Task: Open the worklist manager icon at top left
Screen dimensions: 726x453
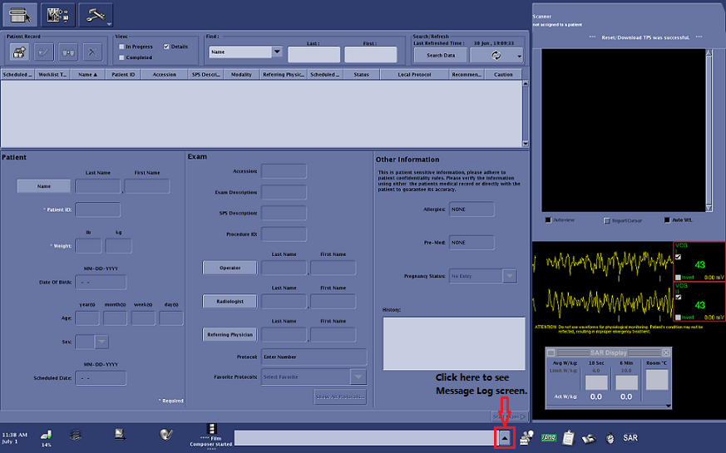Action: (x=20, y=14)
